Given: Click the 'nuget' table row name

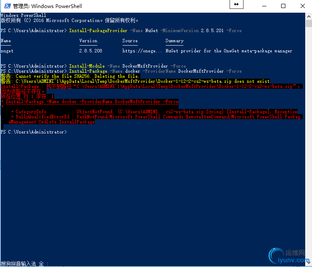Looking at the screenshot, I should point(7,51).
